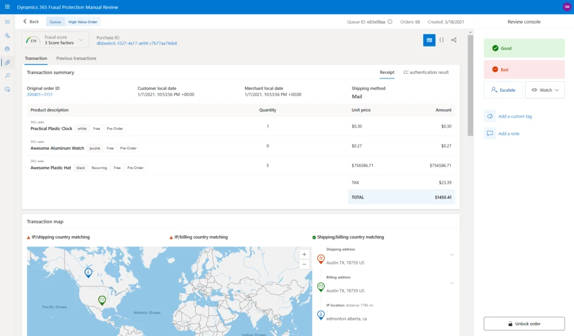Screen dimensions: 574x336
Task: Expand the Shipping address details chevron
Action: click(x=452, y=254)
